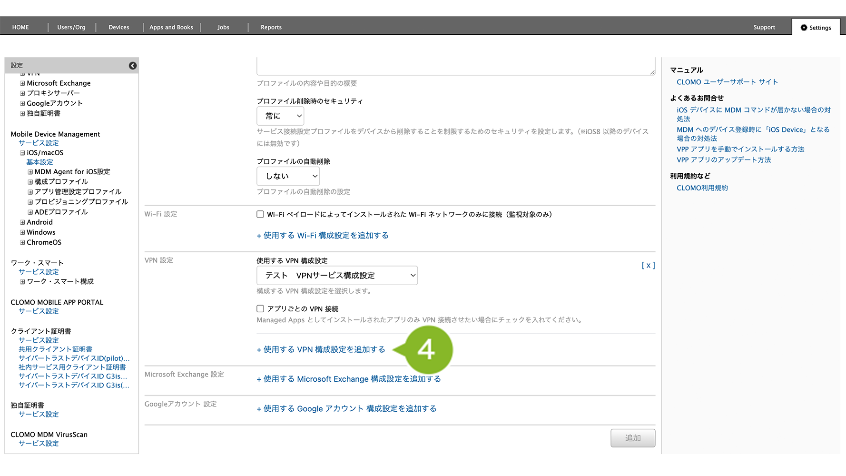Remove VPN setting with [x] icon

(x=648, y=266)
